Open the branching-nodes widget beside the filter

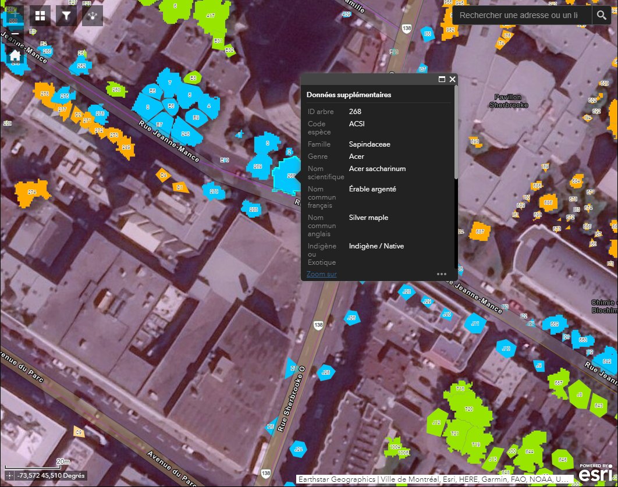(92, 15)
